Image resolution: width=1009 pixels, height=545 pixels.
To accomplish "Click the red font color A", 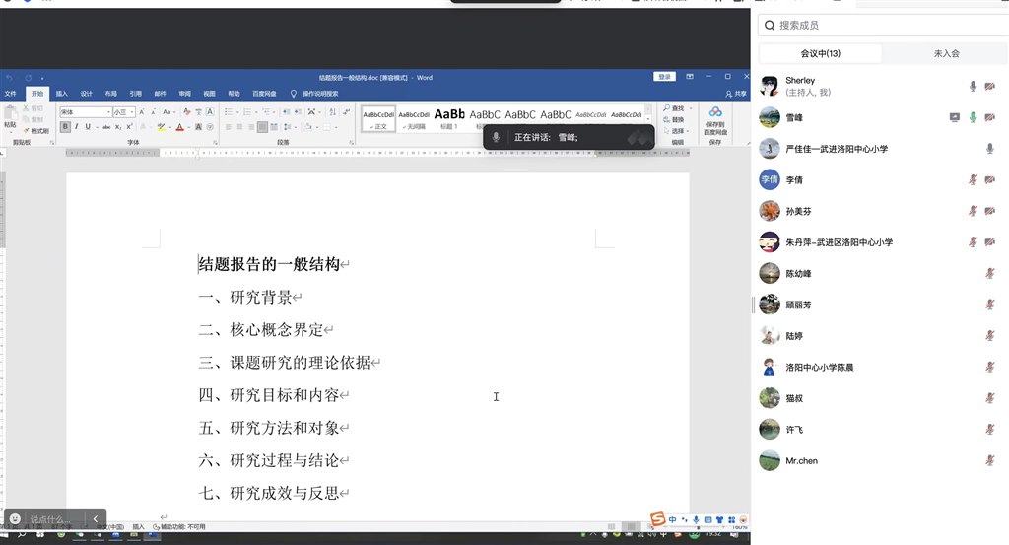I will pos(179,127).
